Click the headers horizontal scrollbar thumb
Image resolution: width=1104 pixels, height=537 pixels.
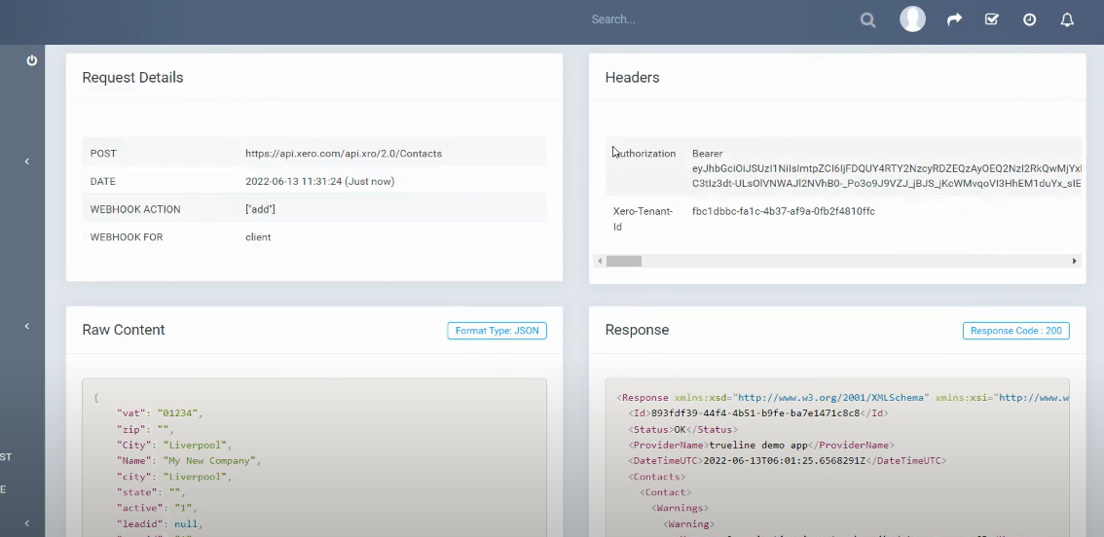point(624,261)
